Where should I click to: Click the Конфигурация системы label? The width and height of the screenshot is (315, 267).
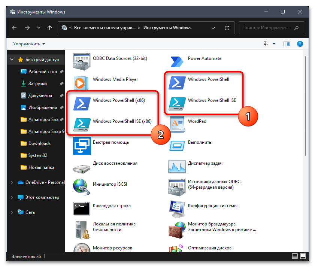(212, 206)
